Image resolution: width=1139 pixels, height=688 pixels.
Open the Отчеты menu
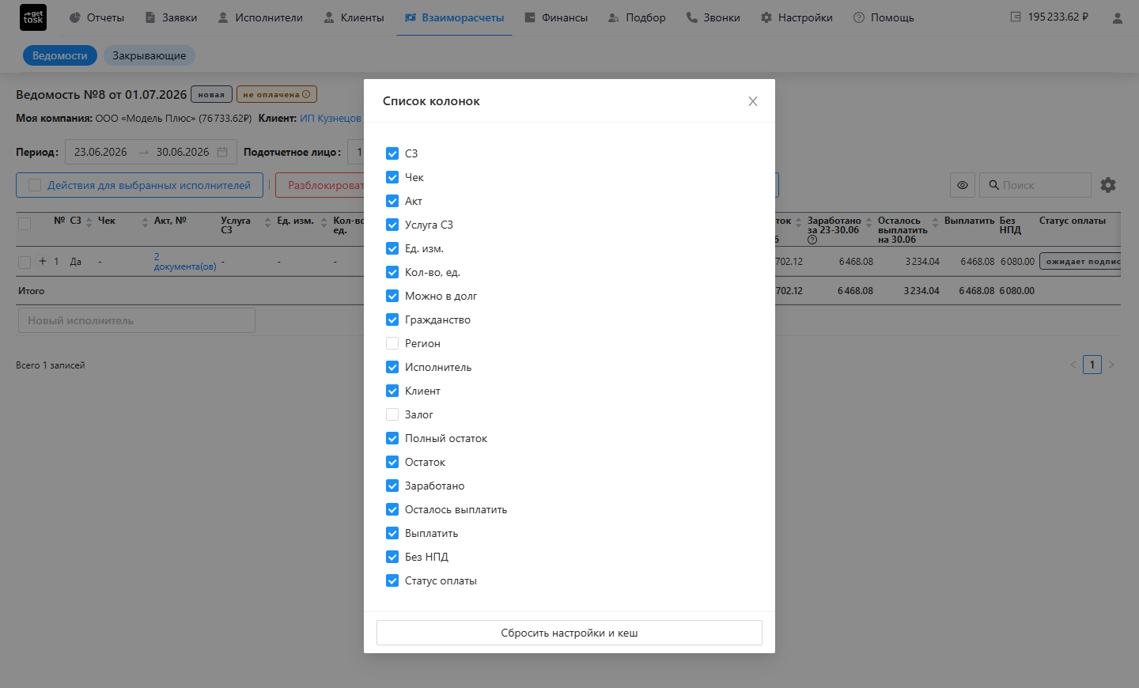coord(96,17)
